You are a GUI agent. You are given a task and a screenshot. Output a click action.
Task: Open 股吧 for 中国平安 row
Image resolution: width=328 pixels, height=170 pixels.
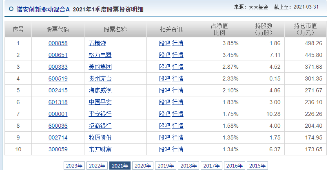point(165,102)
